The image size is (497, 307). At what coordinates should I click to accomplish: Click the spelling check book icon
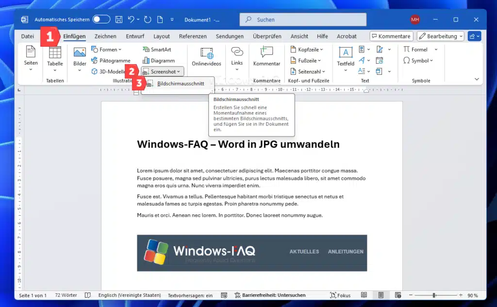click(x=88, y=295)
